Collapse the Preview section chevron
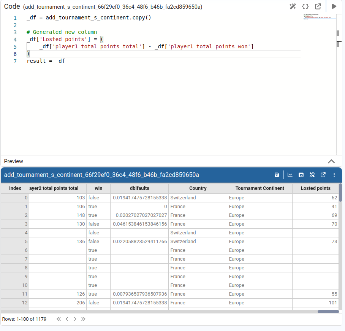The width and height of the screenshot is (345, 331). point(331,161)
